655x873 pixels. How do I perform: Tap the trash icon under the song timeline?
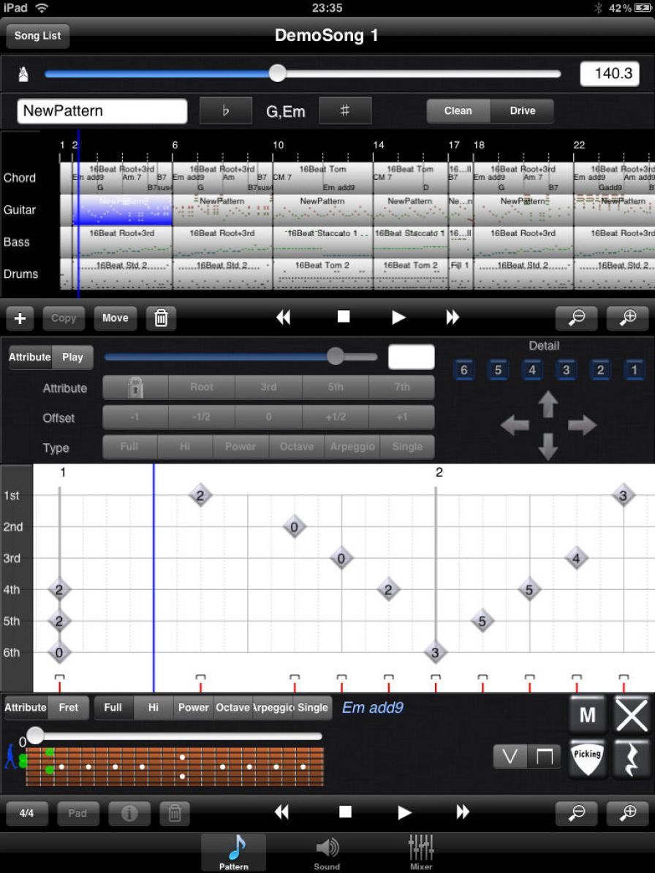tap(161, 318)
